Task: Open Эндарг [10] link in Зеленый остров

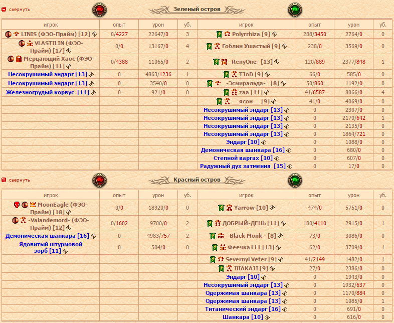Action: click(243, 142)
